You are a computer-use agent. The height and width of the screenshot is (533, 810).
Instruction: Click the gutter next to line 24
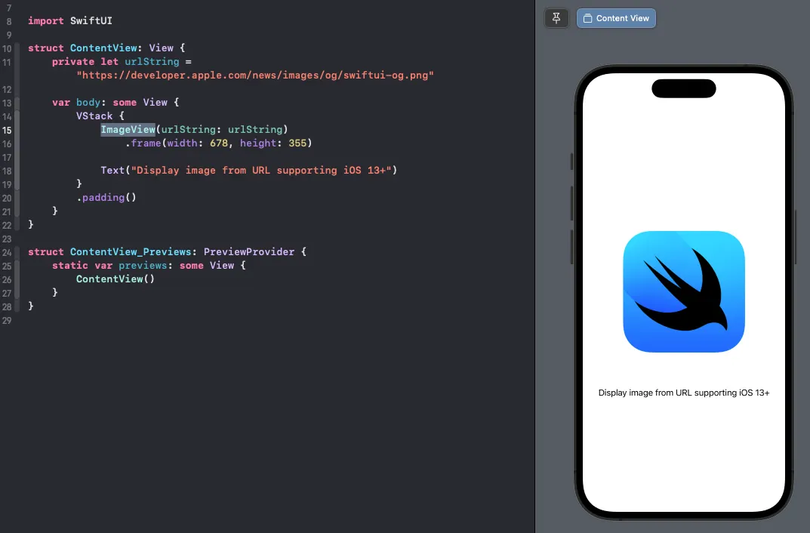coord(8,251)
